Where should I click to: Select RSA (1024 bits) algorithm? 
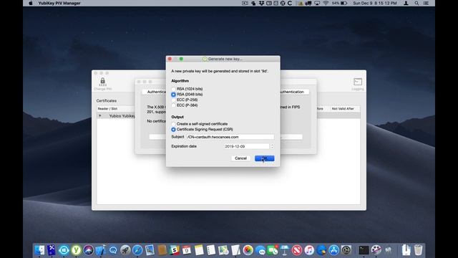point(173,89)
